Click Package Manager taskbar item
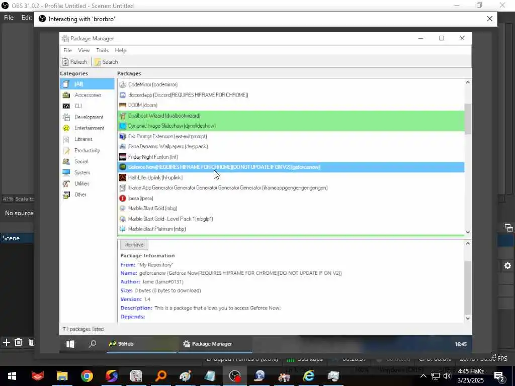The image size is (515, 386). [215, 344]
